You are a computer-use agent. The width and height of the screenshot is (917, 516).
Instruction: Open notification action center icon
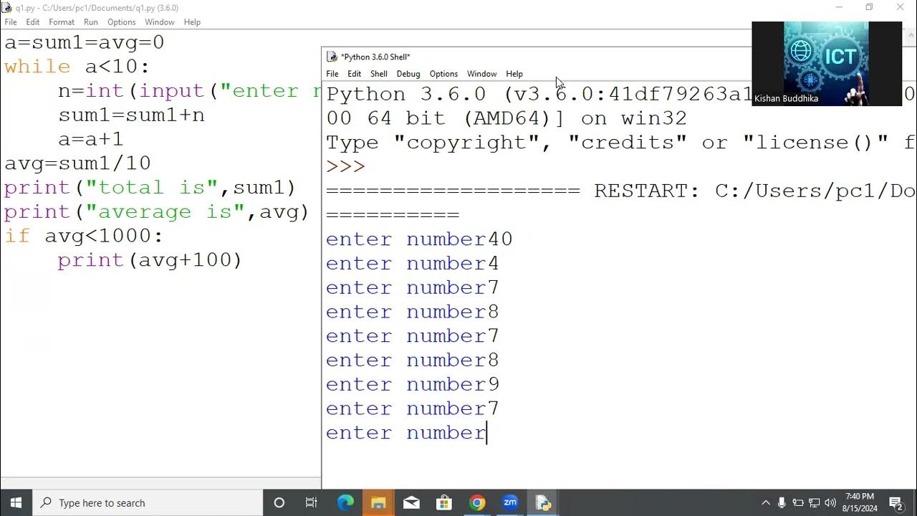[896, 503]
